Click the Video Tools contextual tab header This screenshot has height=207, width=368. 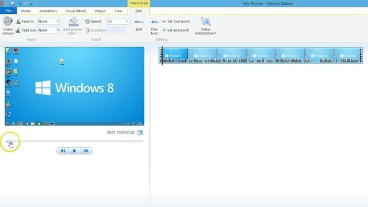click(139, 3)
